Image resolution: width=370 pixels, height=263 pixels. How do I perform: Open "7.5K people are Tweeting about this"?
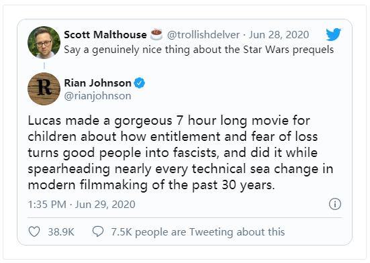coord(198,232)
